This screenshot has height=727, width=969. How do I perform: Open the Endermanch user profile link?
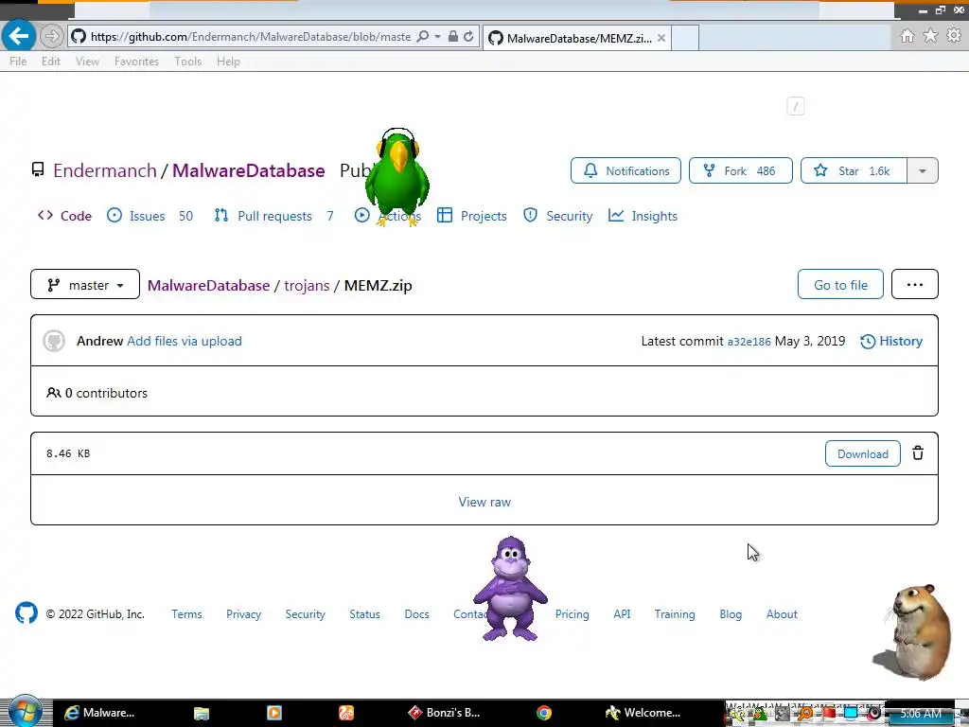(x=105, y=170)
